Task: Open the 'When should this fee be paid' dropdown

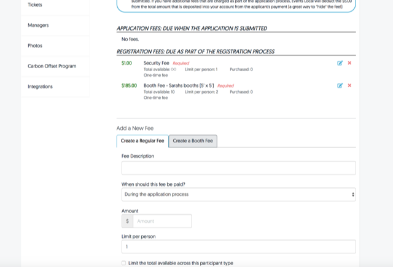Action: pos(238,195)
